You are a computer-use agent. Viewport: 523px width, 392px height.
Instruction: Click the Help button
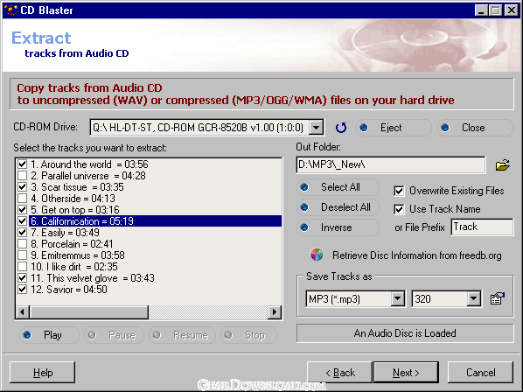pyautogui.click(x=42, y=373)
